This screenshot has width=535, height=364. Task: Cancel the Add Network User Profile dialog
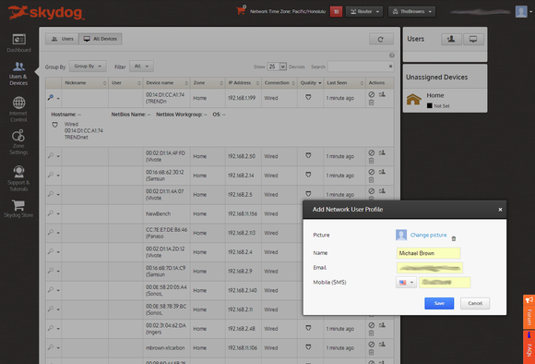click(x=475, y=303)
